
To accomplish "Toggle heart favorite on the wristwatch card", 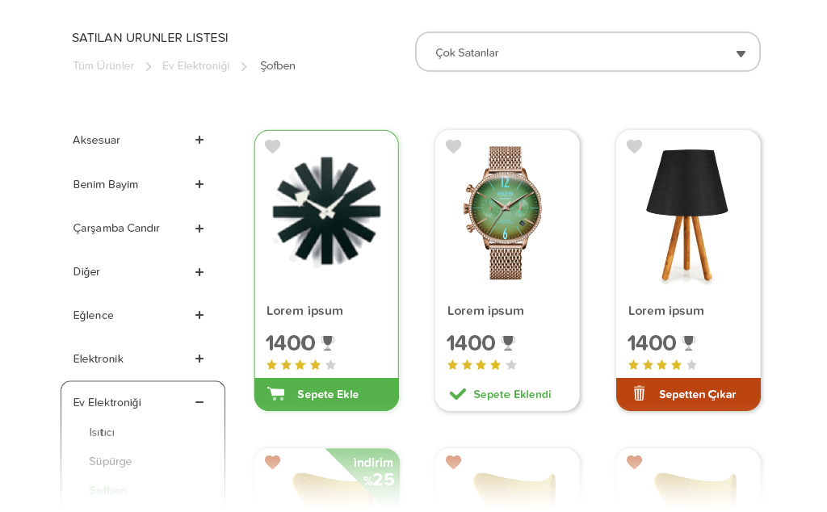I will [x=453, y=146].
